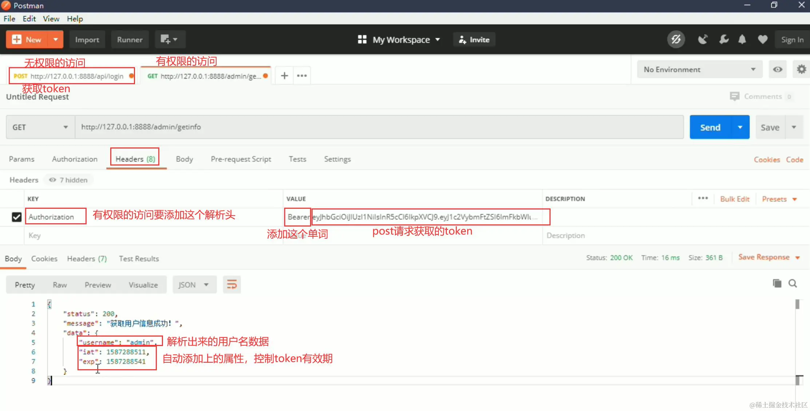Click the environment quick look eye
This screenshot has height=411, width=810.
[x=778, y=69]
